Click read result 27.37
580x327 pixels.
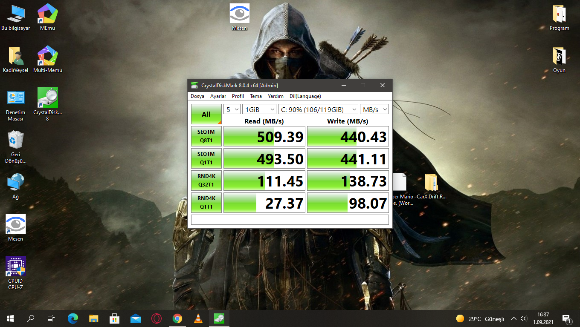pos(264,203)
